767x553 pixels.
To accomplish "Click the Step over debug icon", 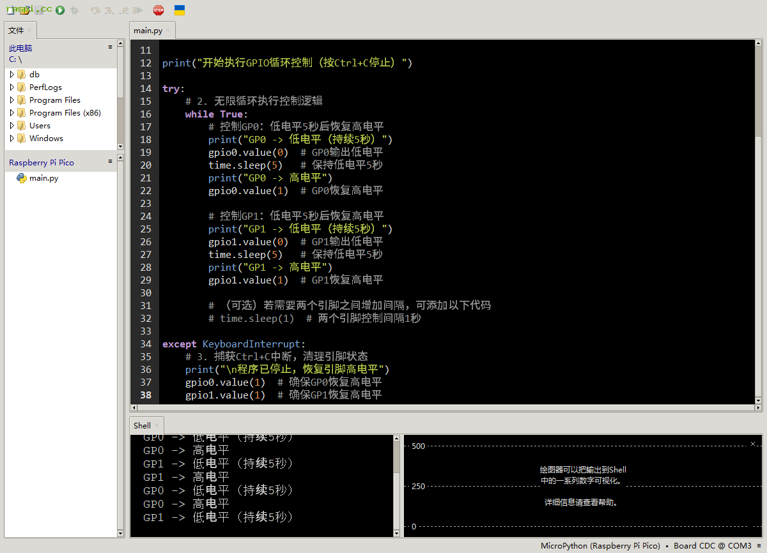I will click(95, 10).
